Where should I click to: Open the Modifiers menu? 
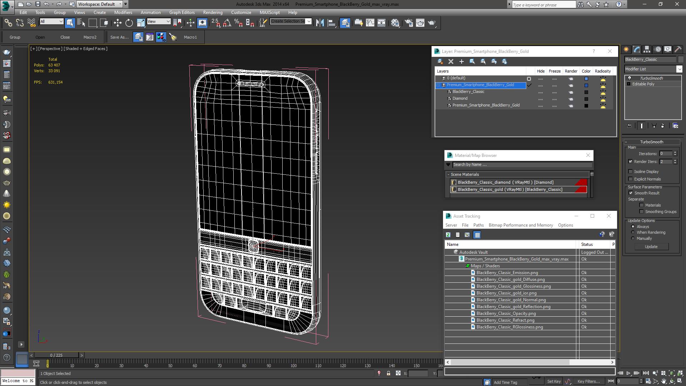123,12
